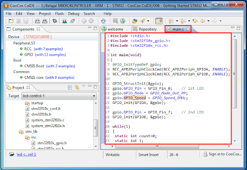Click the editor horizontal scrollbar thumb
Image resolution: width=247 pixels, height=170 pixels.
[x=157, y=146]
